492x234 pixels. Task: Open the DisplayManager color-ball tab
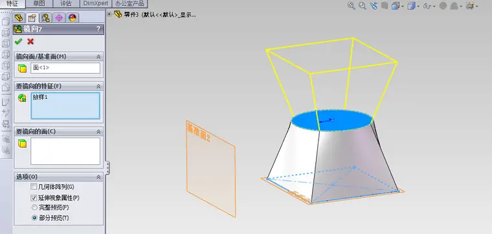(x=73, y=17)
